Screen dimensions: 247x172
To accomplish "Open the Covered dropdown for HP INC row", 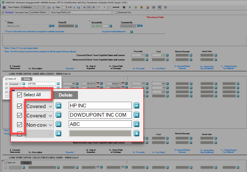I will (51, 106).
